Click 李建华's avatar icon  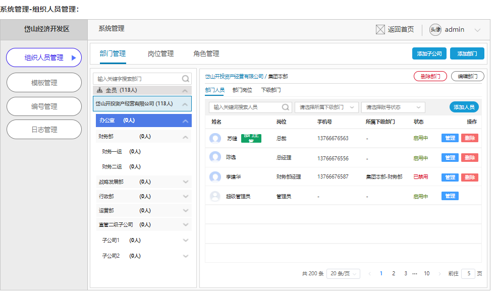[215, 176]
